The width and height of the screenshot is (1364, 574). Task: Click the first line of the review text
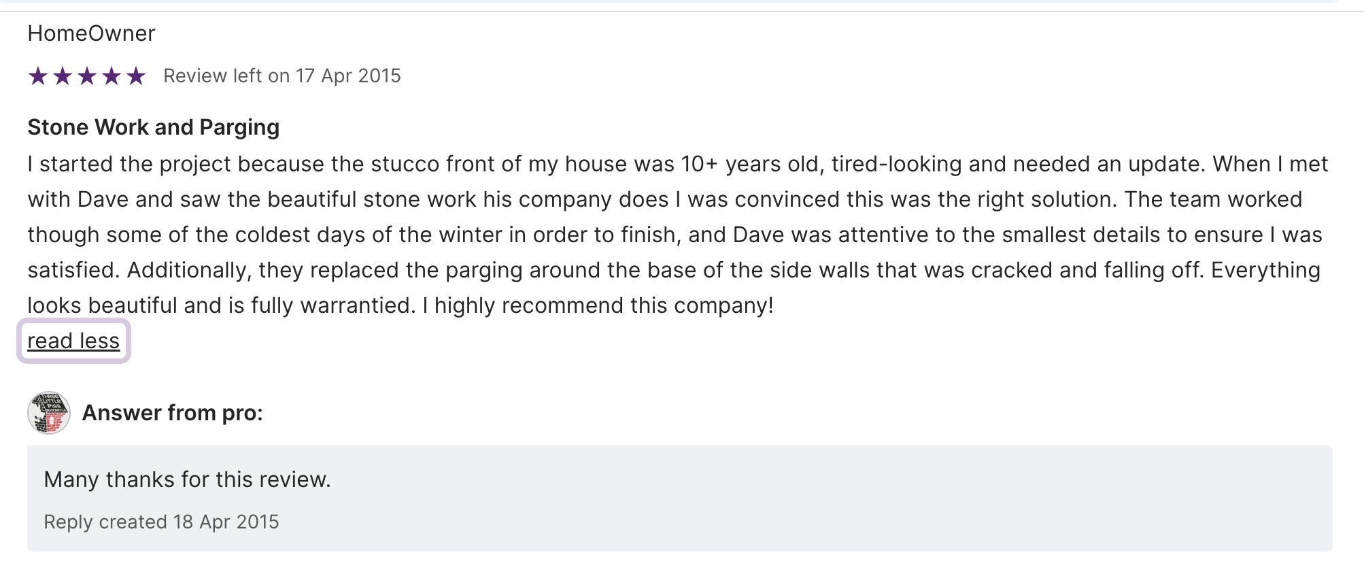coord(677,164)
